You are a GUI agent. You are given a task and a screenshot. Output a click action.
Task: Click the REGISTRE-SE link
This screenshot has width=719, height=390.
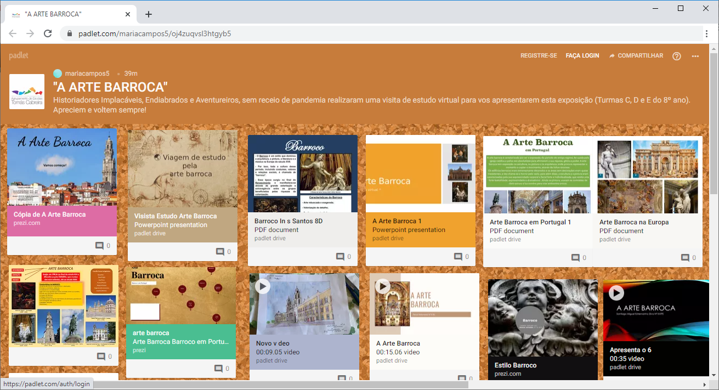click(539, 56)
